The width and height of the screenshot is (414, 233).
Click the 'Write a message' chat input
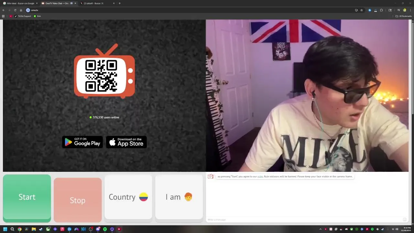(304, 220)
